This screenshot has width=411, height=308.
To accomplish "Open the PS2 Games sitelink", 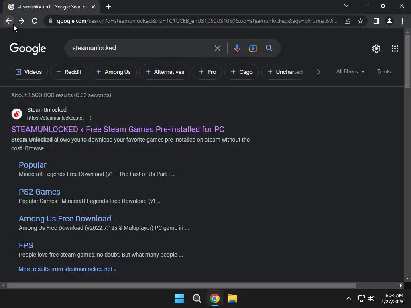I will [x=40, y=192].
